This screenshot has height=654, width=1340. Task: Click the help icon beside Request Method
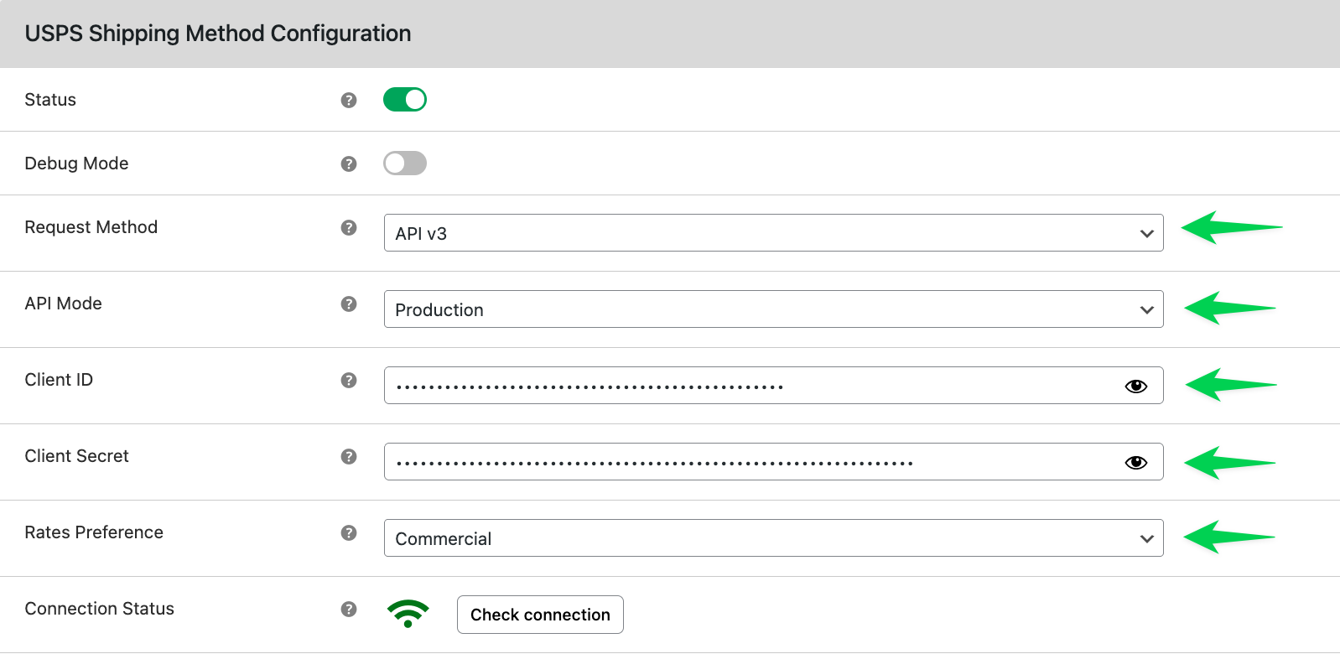(349, 227)
